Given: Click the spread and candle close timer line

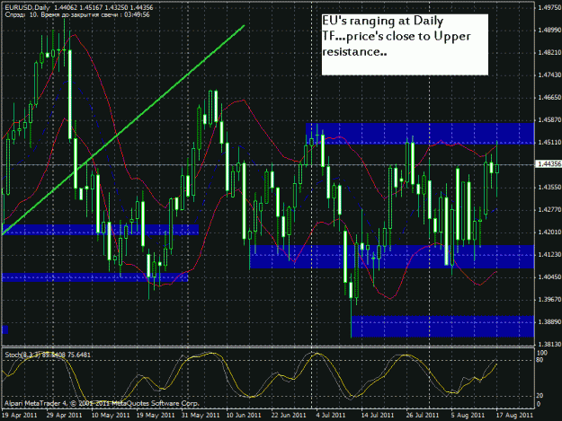Looking at the screenshot, I should [x=77, y=14].
